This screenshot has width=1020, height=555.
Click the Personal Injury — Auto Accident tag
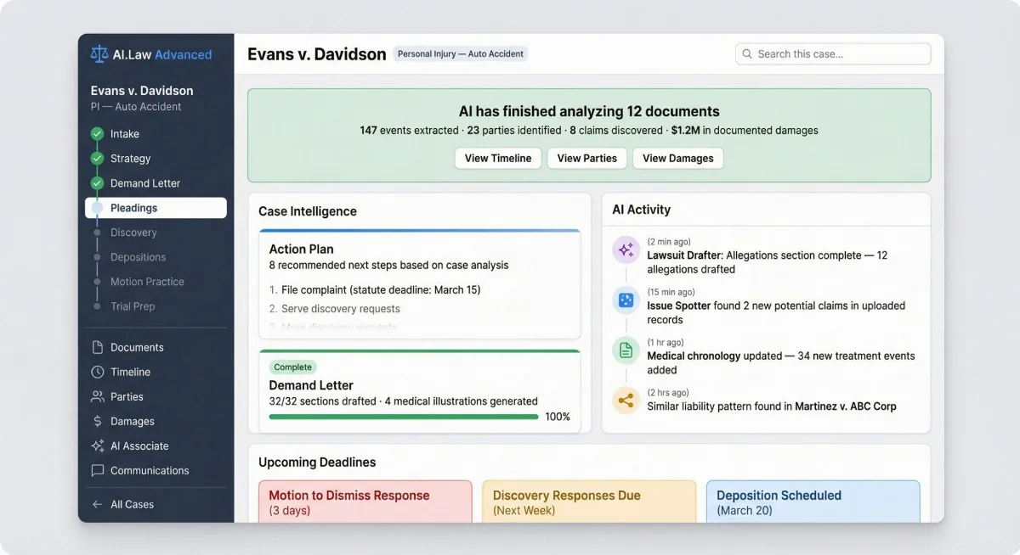pyautogui.click(x=460, y=53)
